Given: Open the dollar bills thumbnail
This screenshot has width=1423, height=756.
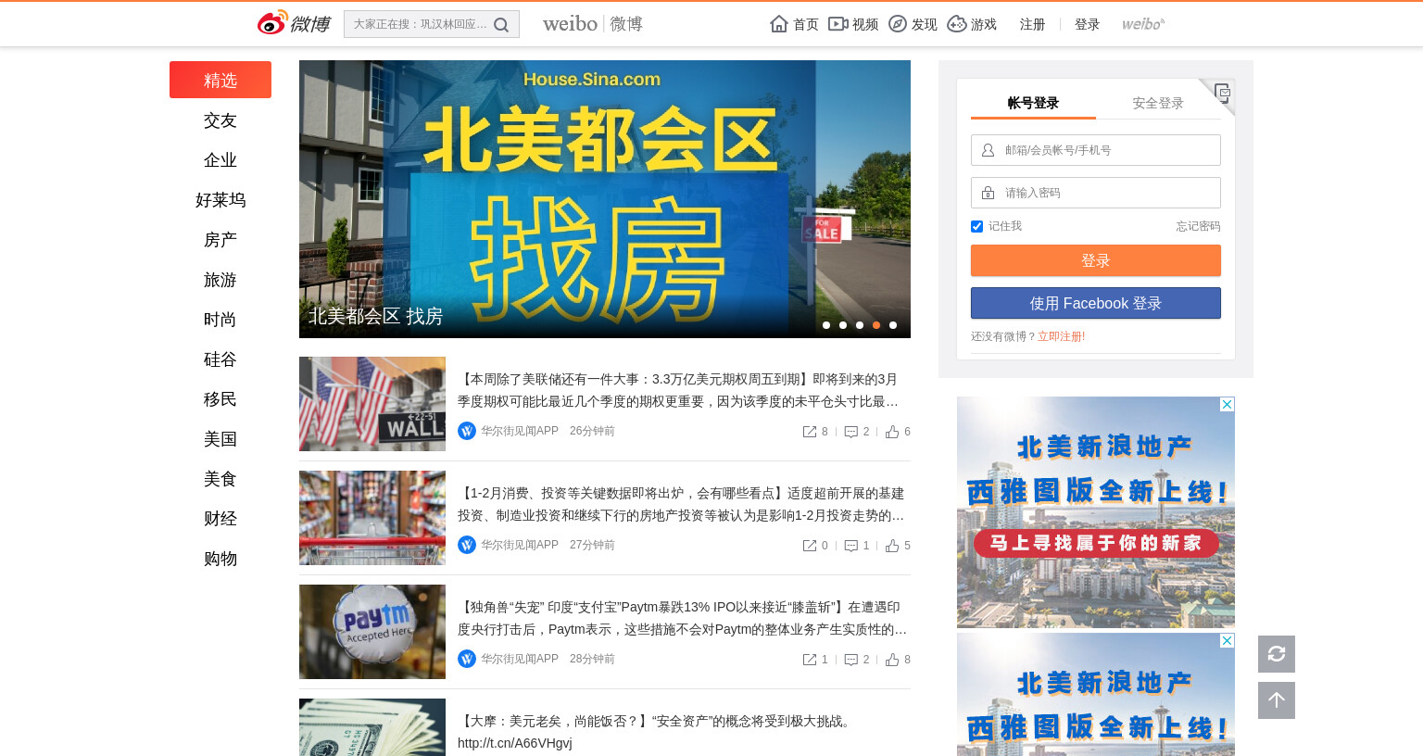Looking at the screenshot, I should pos(372,727).
